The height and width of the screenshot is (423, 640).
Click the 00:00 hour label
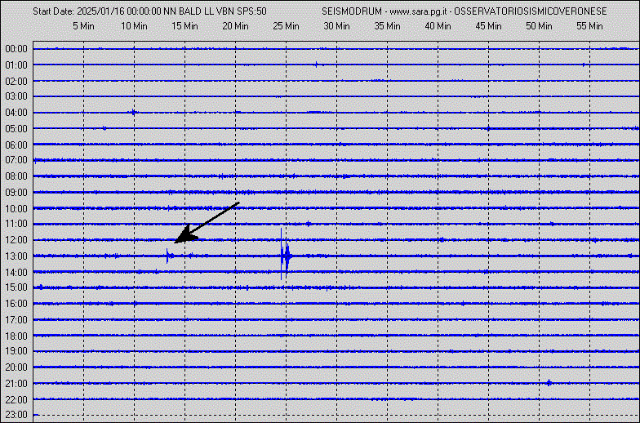click(16, 49)
